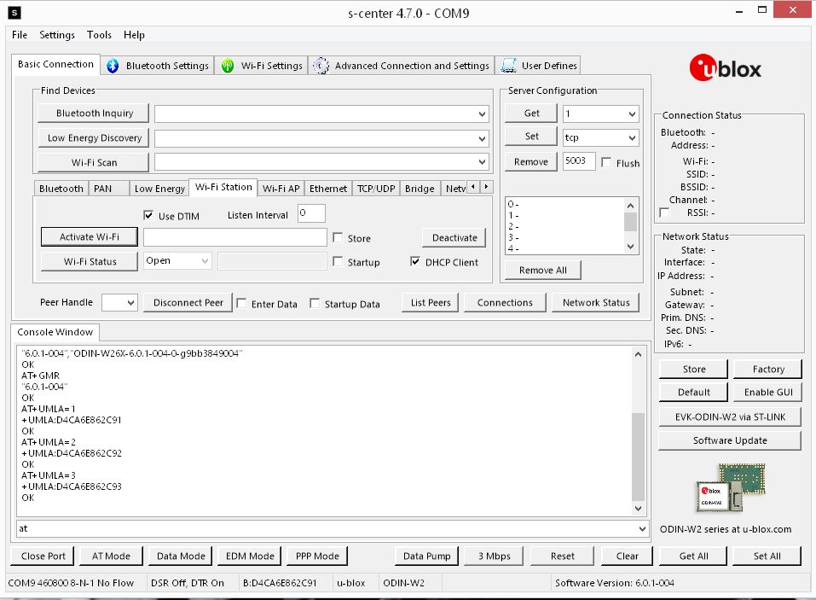
Task: Click the Advanced Connection gear icon
Action: point(321,66)
